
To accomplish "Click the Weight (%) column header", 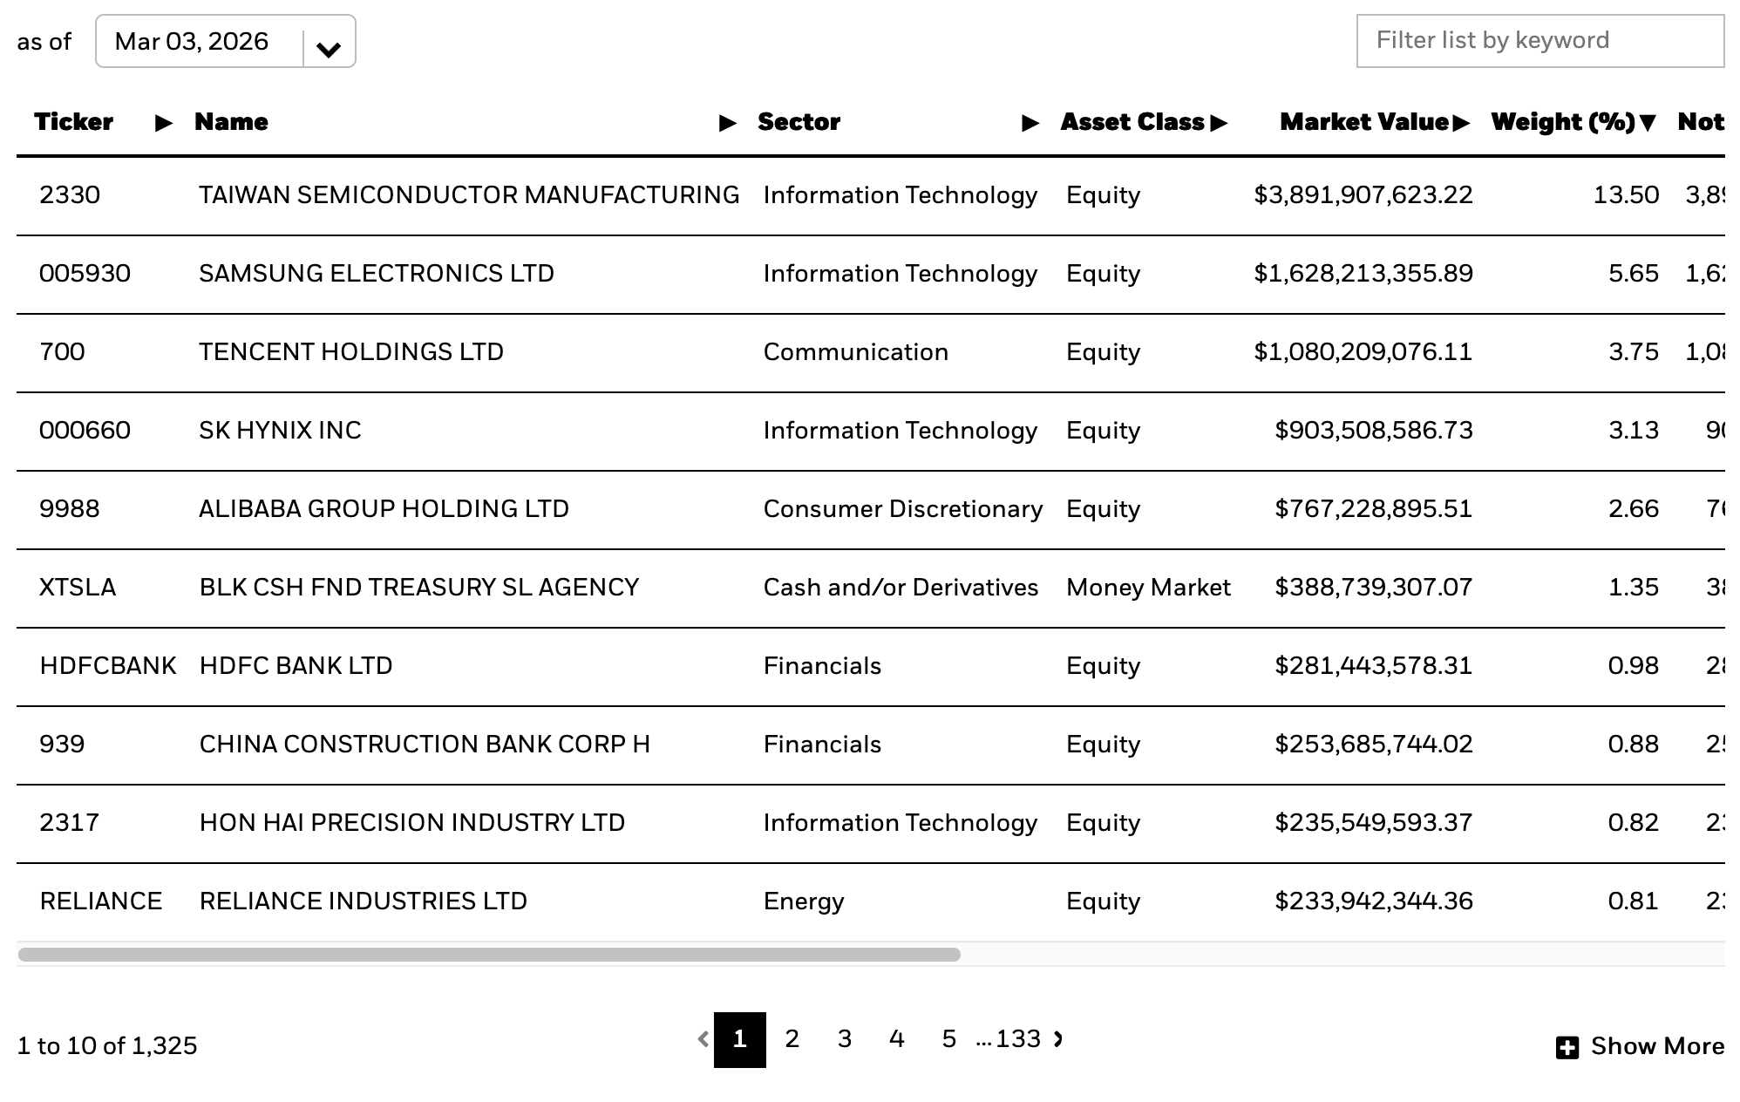I will pyautogui.click(x=1562, y=122).
